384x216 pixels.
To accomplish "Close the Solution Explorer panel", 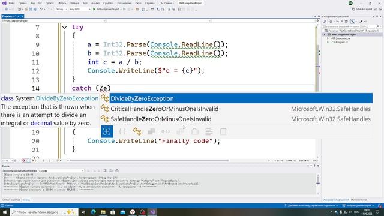I will click(x=380, y=16).
